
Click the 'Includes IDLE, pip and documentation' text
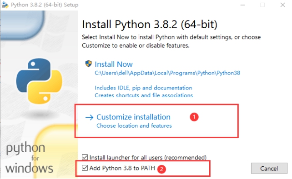pyautogui.click(x=143, y=88)
